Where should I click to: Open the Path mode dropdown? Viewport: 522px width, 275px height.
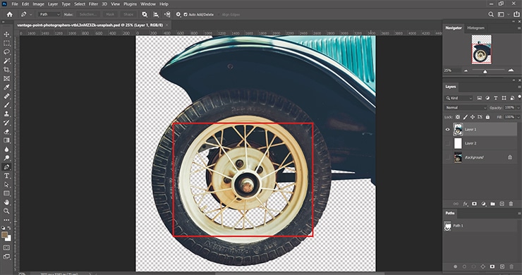tap(49, 14)
